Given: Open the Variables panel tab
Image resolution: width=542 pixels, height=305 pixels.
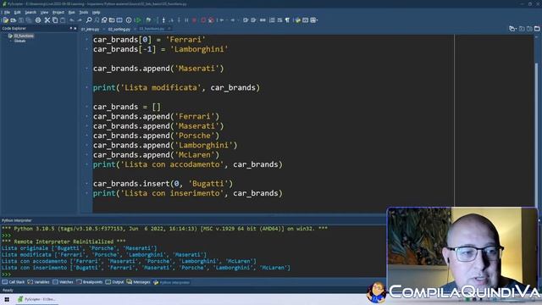Looking at the screenshot, I should [38, 282].
